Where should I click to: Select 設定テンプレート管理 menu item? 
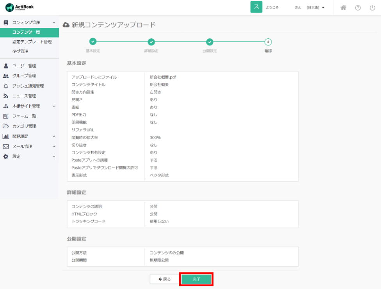(x=32, y=42)
